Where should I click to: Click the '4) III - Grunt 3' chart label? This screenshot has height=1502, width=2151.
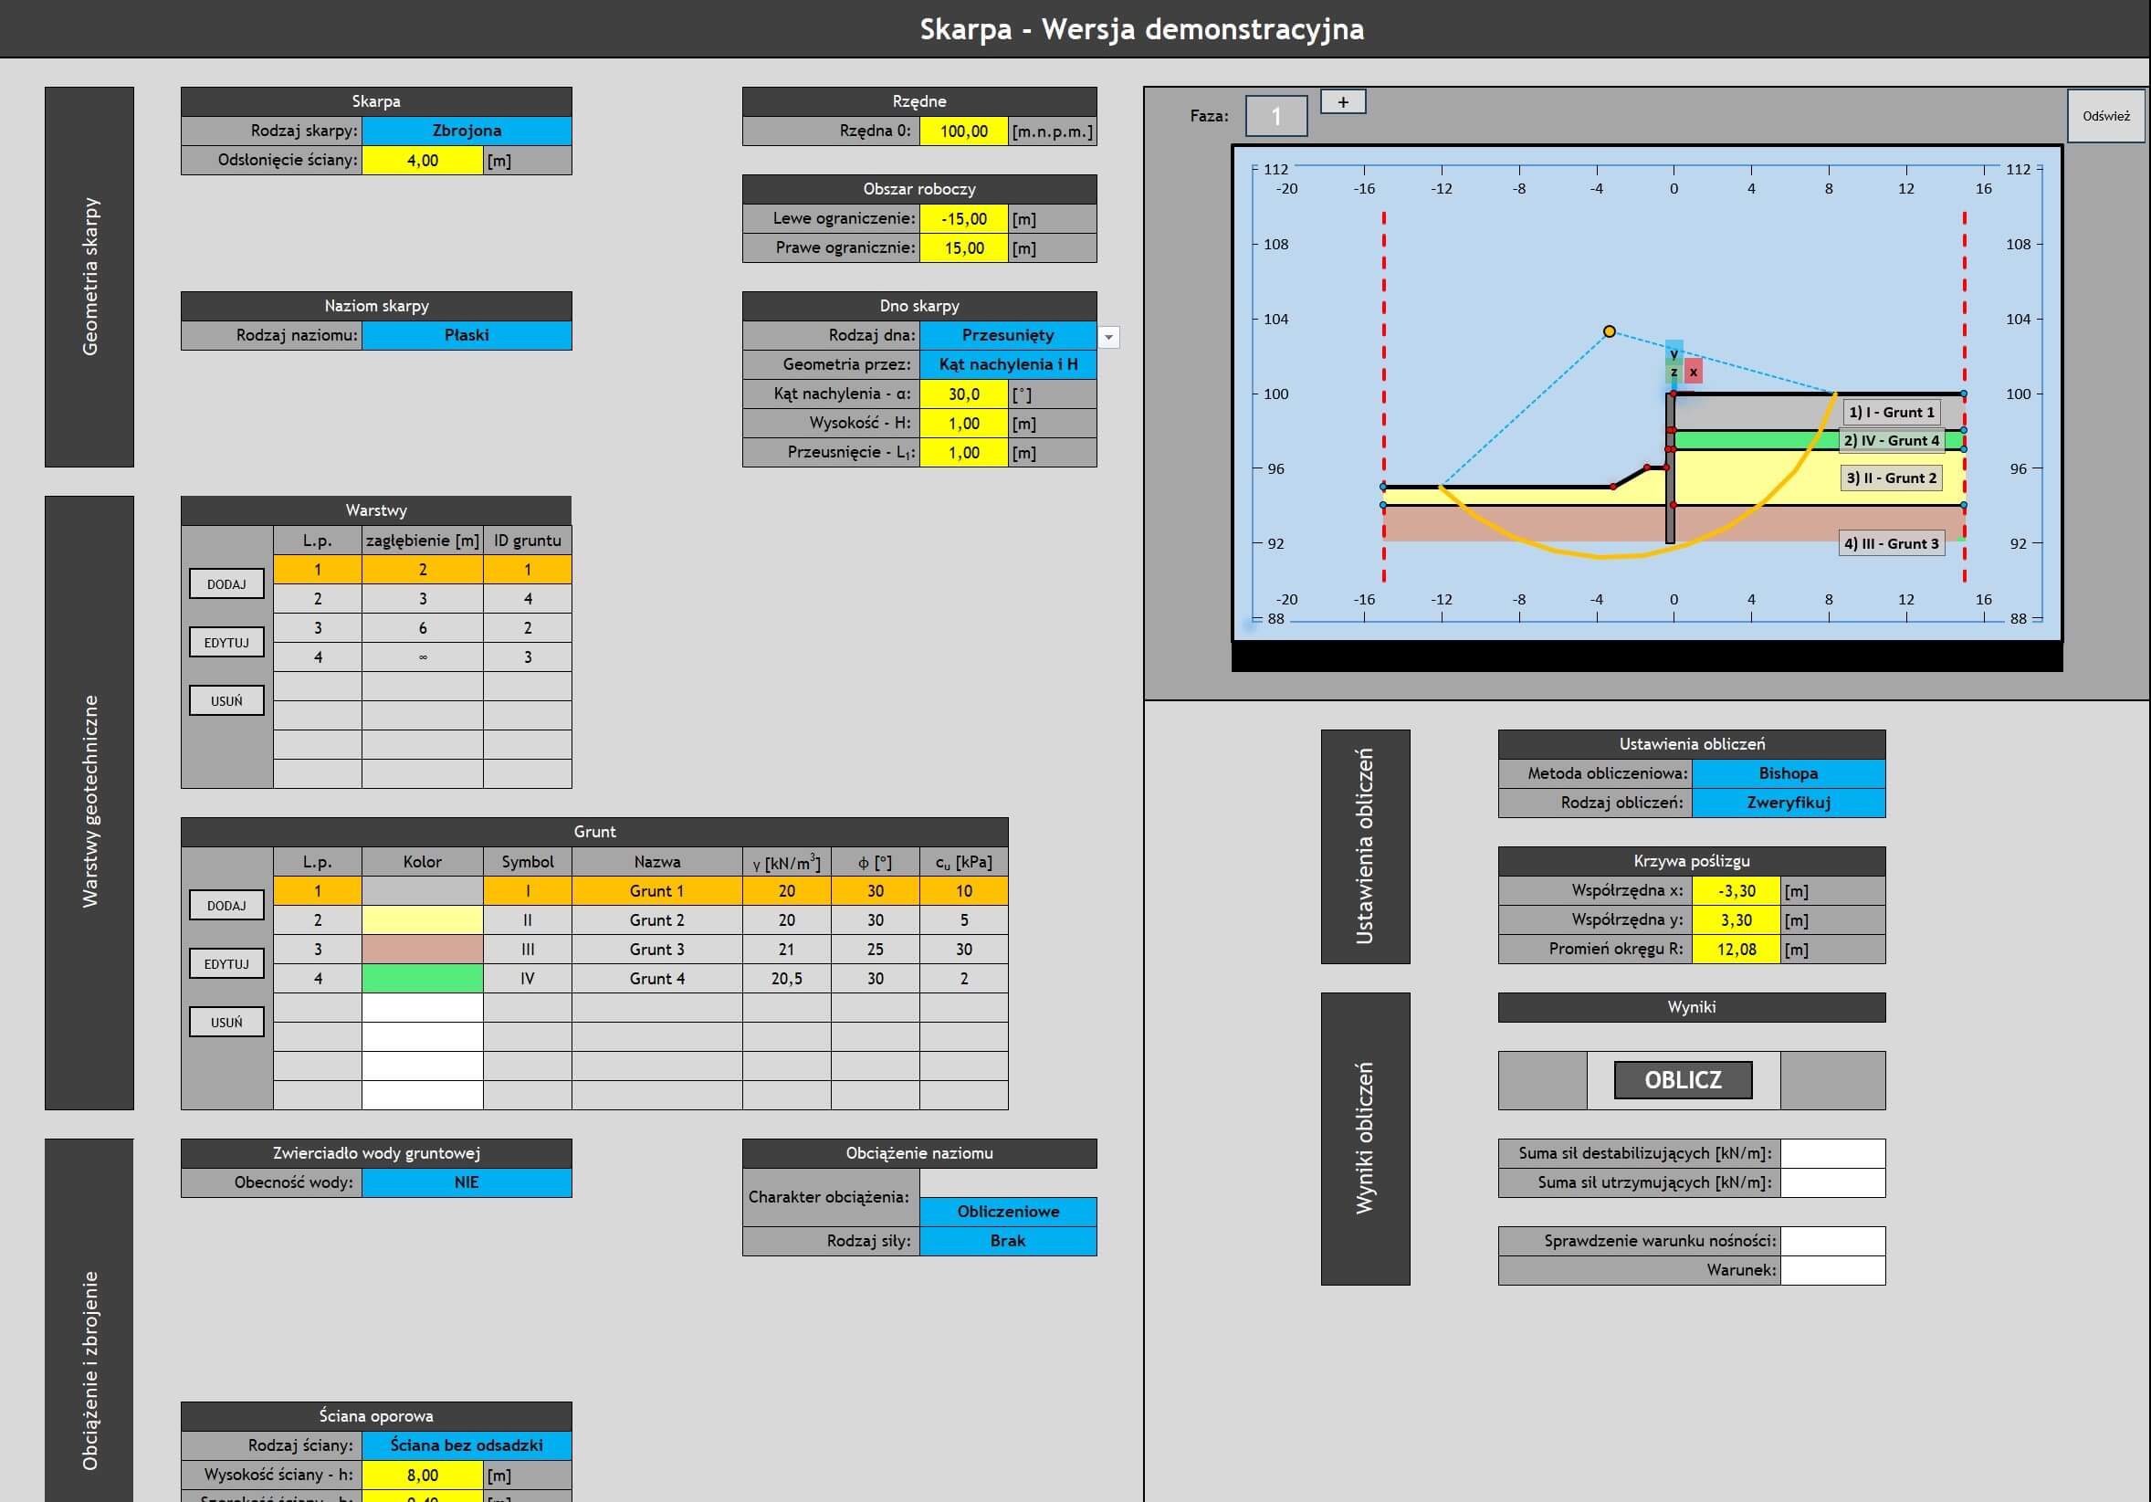[x=1891, y=543]
